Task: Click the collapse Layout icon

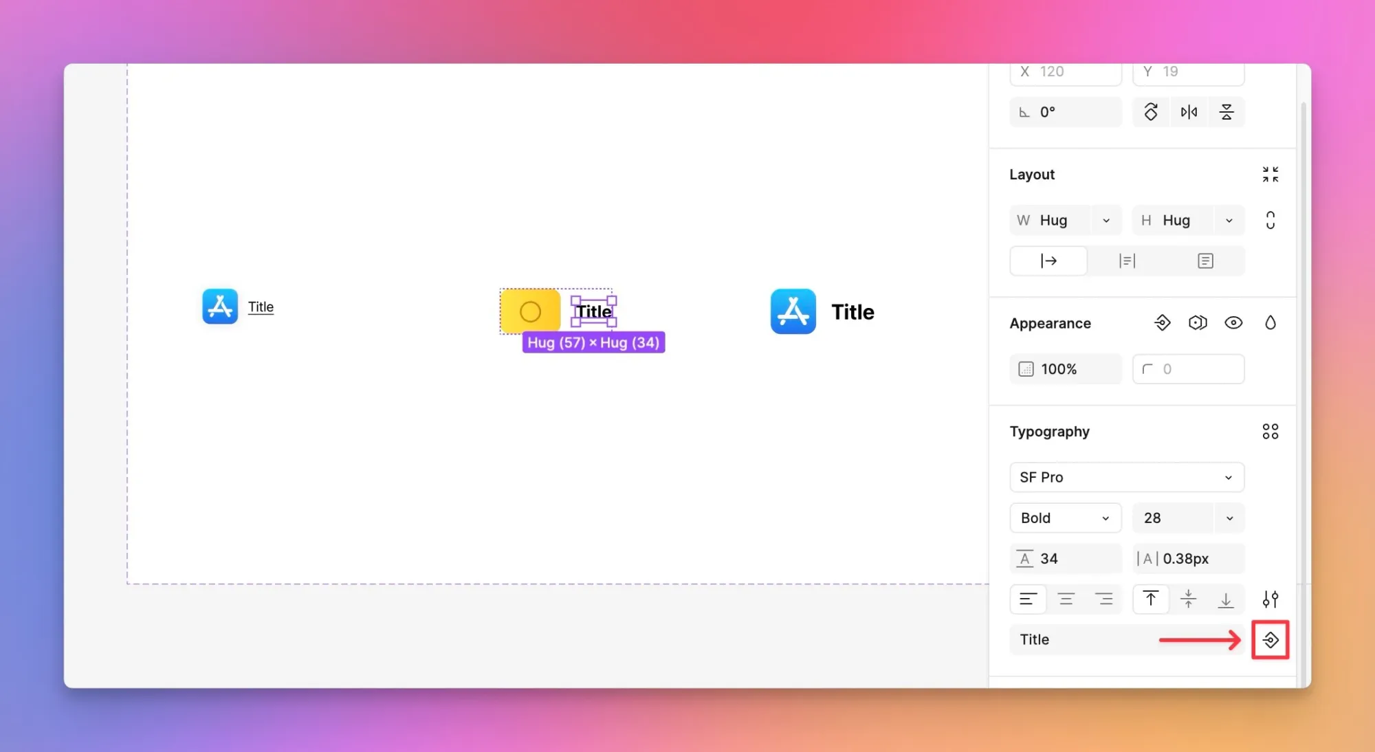Action: point(1270,175)
